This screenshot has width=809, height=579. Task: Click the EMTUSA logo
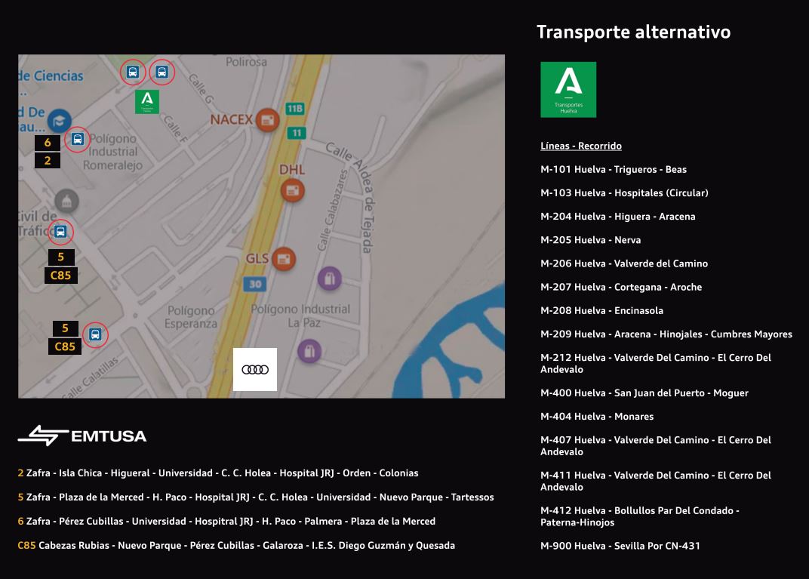(x=82, y=436)
